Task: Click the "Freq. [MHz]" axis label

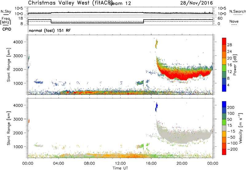Action: [x=6, y=21]
